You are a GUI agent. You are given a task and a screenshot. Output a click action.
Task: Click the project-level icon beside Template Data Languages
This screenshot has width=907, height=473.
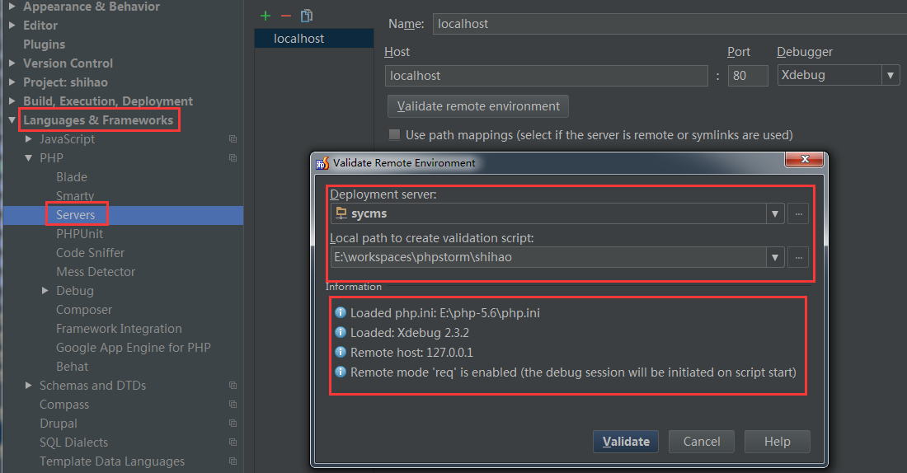point(233,461)
